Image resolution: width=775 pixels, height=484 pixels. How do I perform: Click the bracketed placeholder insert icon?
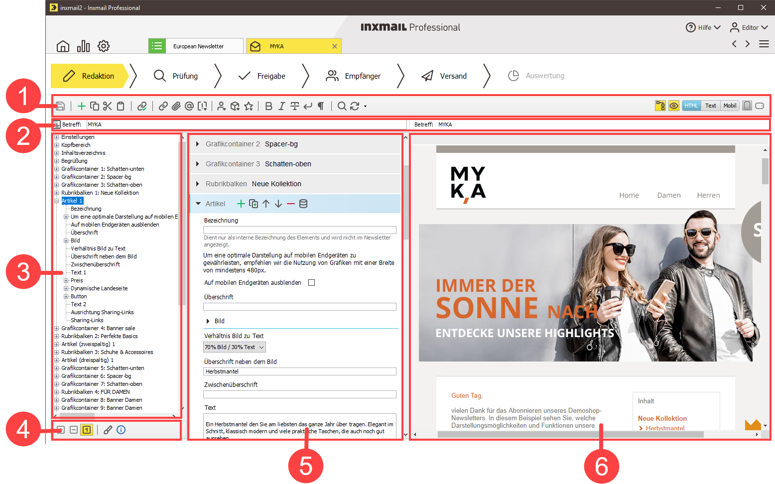pos(202,106)
